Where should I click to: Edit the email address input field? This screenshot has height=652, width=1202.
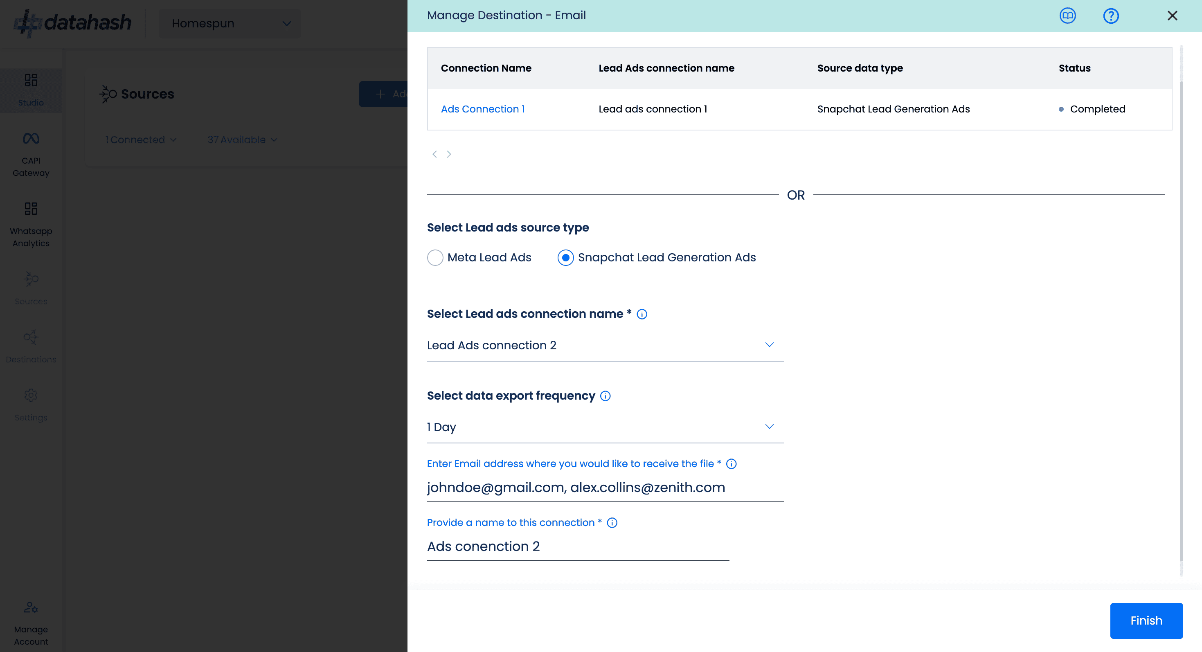(605, 488)
